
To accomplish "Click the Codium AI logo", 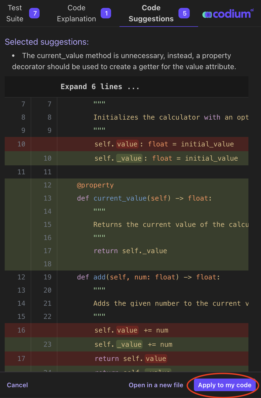I will (x=228, y=14).
